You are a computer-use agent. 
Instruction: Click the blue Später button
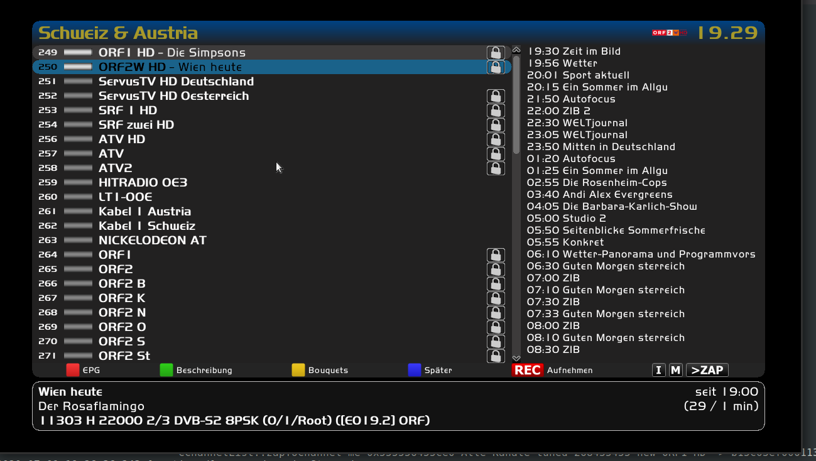(x=414, y=370)
